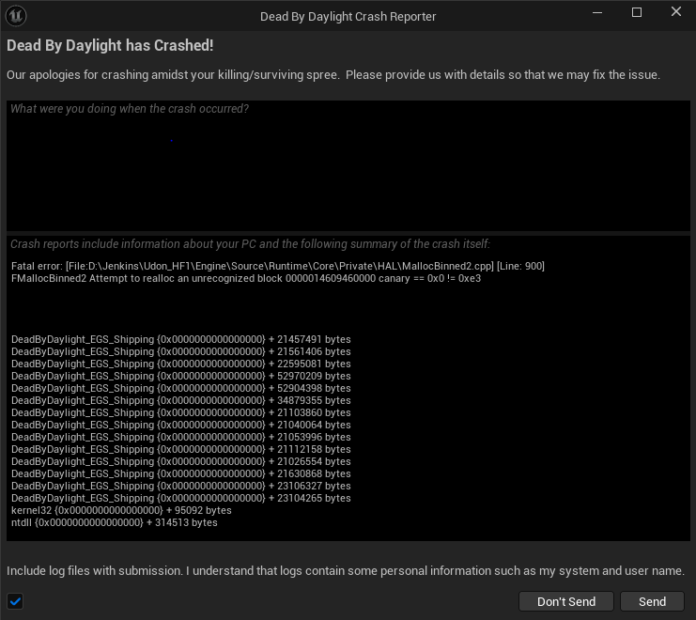
Task: Click the Don't Send button
Action: [566, 601]
